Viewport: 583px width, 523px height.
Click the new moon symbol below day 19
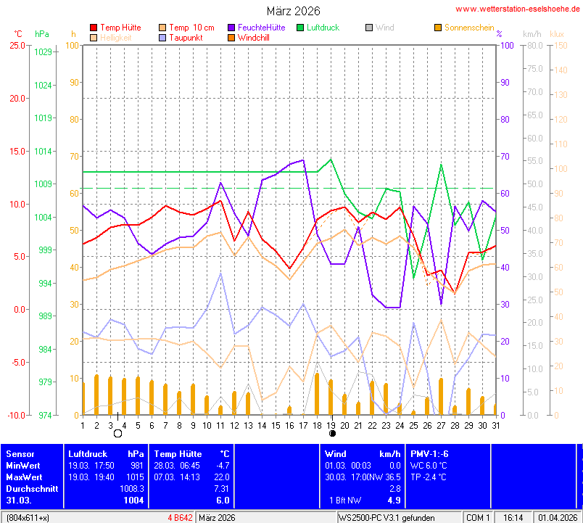click(332, 433)
